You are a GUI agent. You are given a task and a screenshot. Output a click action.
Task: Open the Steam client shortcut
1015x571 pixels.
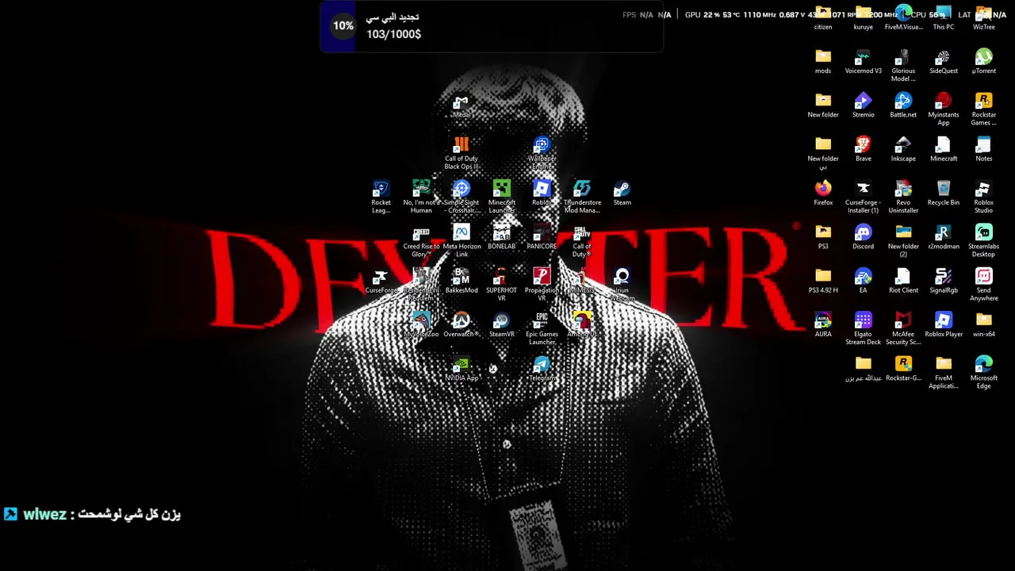[622, 191]
